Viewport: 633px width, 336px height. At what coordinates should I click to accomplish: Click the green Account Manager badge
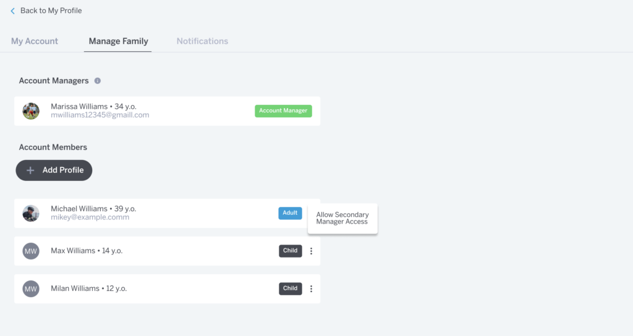(x=283, y=111)
